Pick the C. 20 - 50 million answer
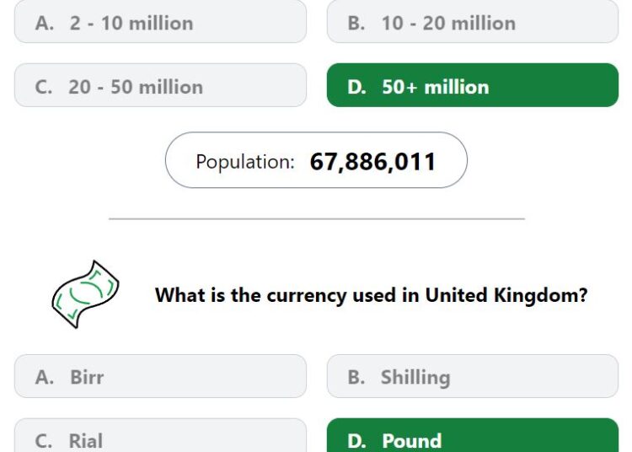632x452 pixels. pos(160,85)
